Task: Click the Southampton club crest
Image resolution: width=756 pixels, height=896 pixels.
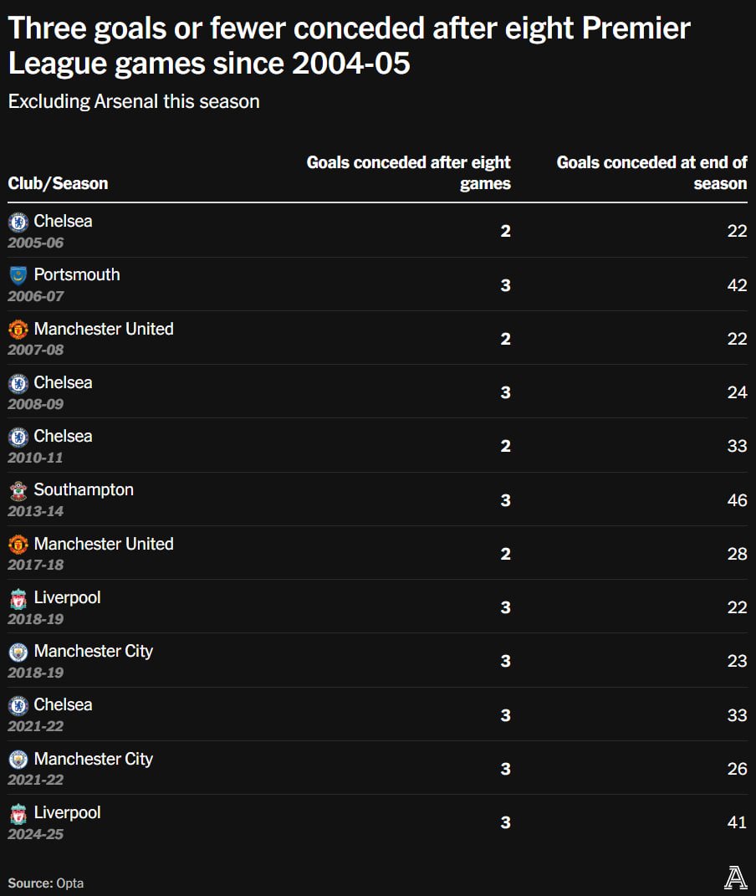Action: tap(18, 490)
